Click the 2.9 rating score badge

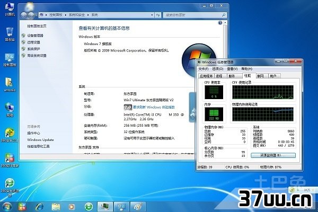tap(128, 107)
